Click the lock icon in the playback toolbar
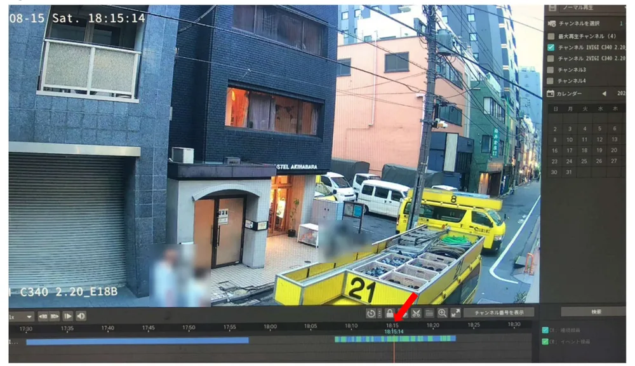 [389, 313]
